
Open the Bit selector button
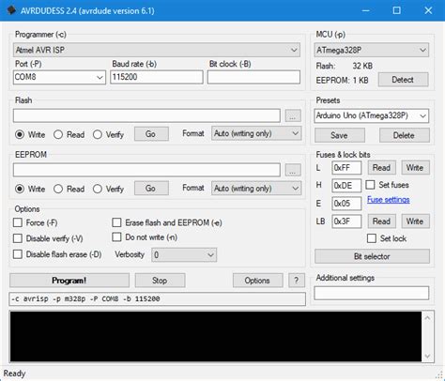click(372, 256)
